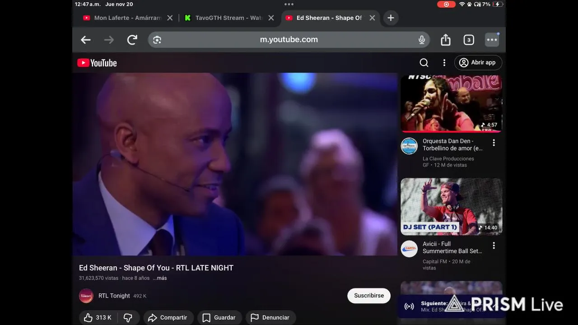The height and width of the screenshot is (325, 578).
Task: Click the m.youtube.com address field
Action: pyautogui.click(x=289, y=40)
